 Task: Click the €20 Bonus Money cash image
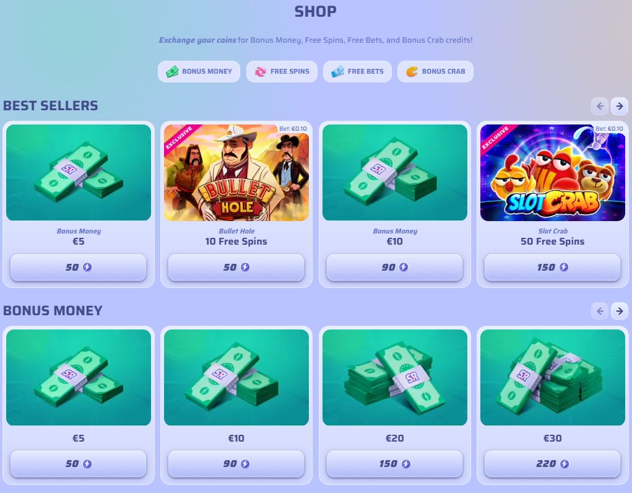[395, 377]
